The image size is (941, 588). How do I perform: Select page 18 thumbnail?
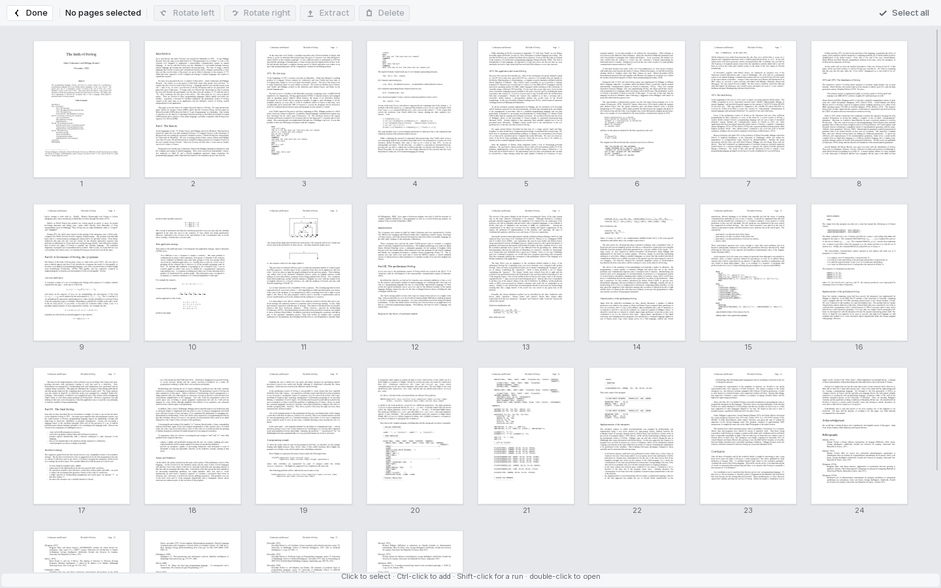click(193, 436)
